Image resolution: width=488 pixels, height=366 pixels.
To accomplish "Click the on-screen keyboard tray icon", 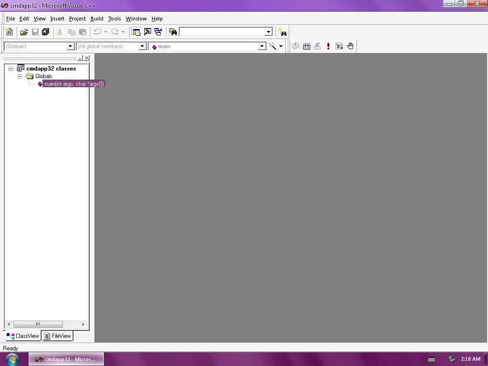I will click(x=432, y=359).
